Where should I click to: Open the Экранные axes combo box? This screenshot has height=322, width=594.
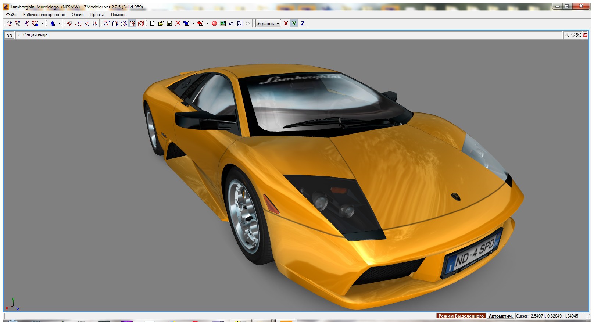pos(268,23)
